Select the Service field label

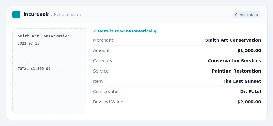pos(101,71)
